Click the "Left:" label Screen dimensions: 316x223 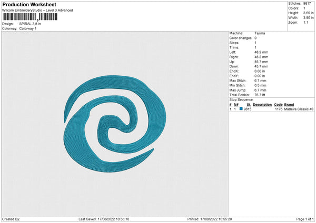click(x=233, y=52)
